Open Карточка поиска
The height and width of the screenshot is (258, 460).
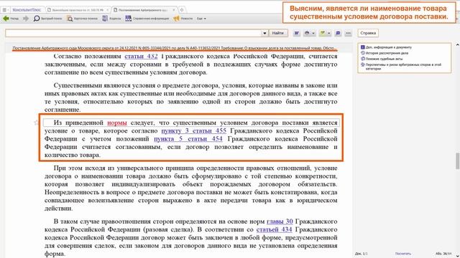tap(82, 19)
